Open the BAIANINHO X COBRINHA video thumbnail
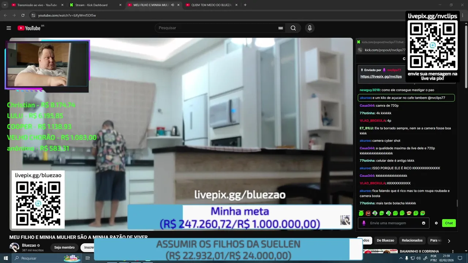Screen dimensions: 468x263 tap(380, 251)
